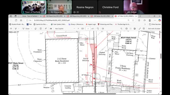Click the vertical scrollbar thumb

coord(161,56)
